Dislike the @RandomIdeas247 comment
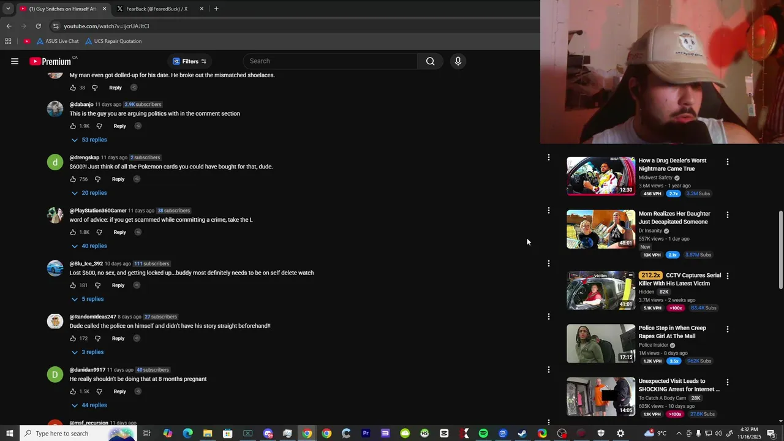Screen dimensions: 784x441 click(97, 338)
